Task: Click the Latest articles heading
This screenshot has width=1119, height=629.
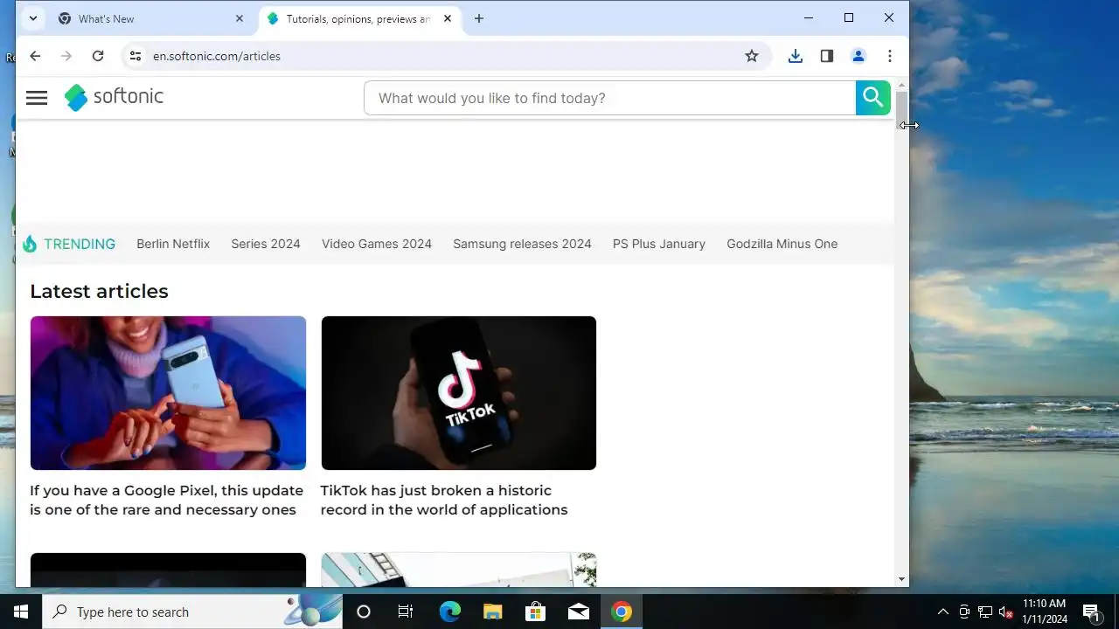Action: (99, 291)
